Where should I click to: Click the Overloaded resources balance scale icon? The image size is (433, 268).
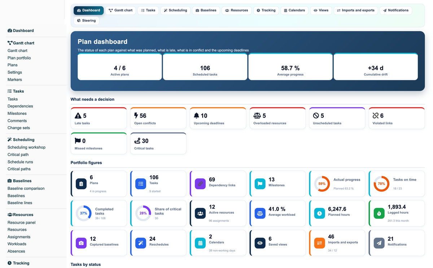[257, 116]
